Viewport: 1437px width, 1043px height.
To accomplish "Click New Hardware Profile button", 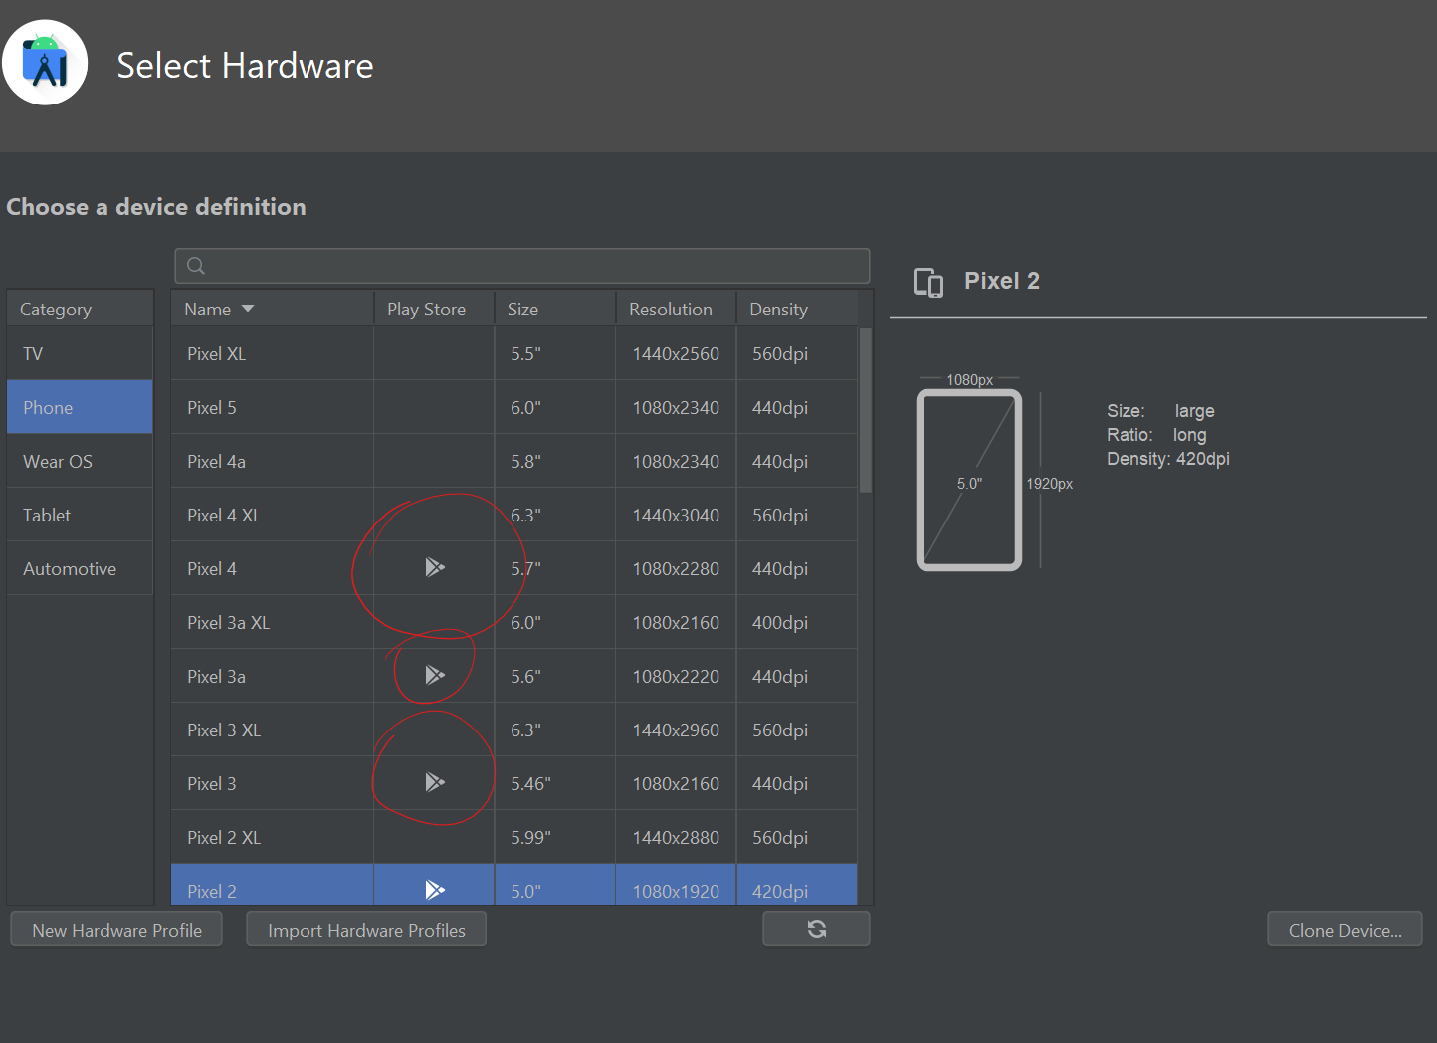I will pos(116,930).
